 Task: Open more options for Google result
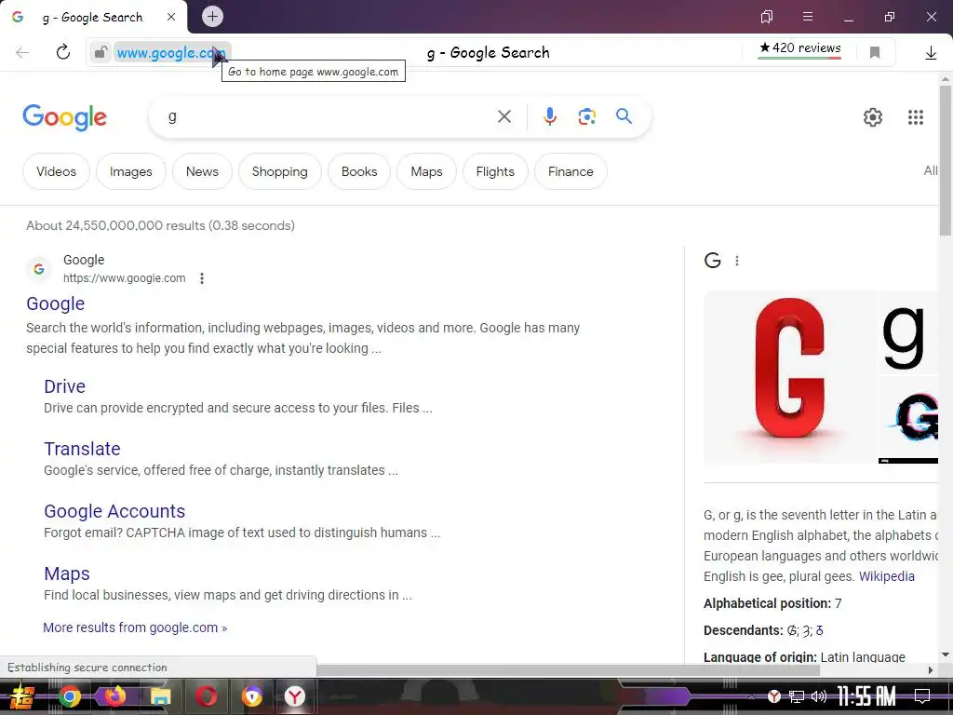pos(202,278)
